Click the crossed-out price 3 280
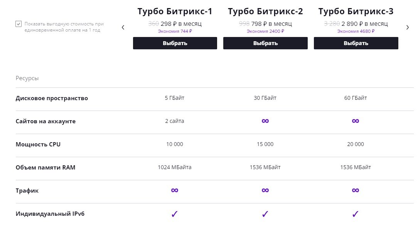This screenshot has height=225, width=418. 332,23
